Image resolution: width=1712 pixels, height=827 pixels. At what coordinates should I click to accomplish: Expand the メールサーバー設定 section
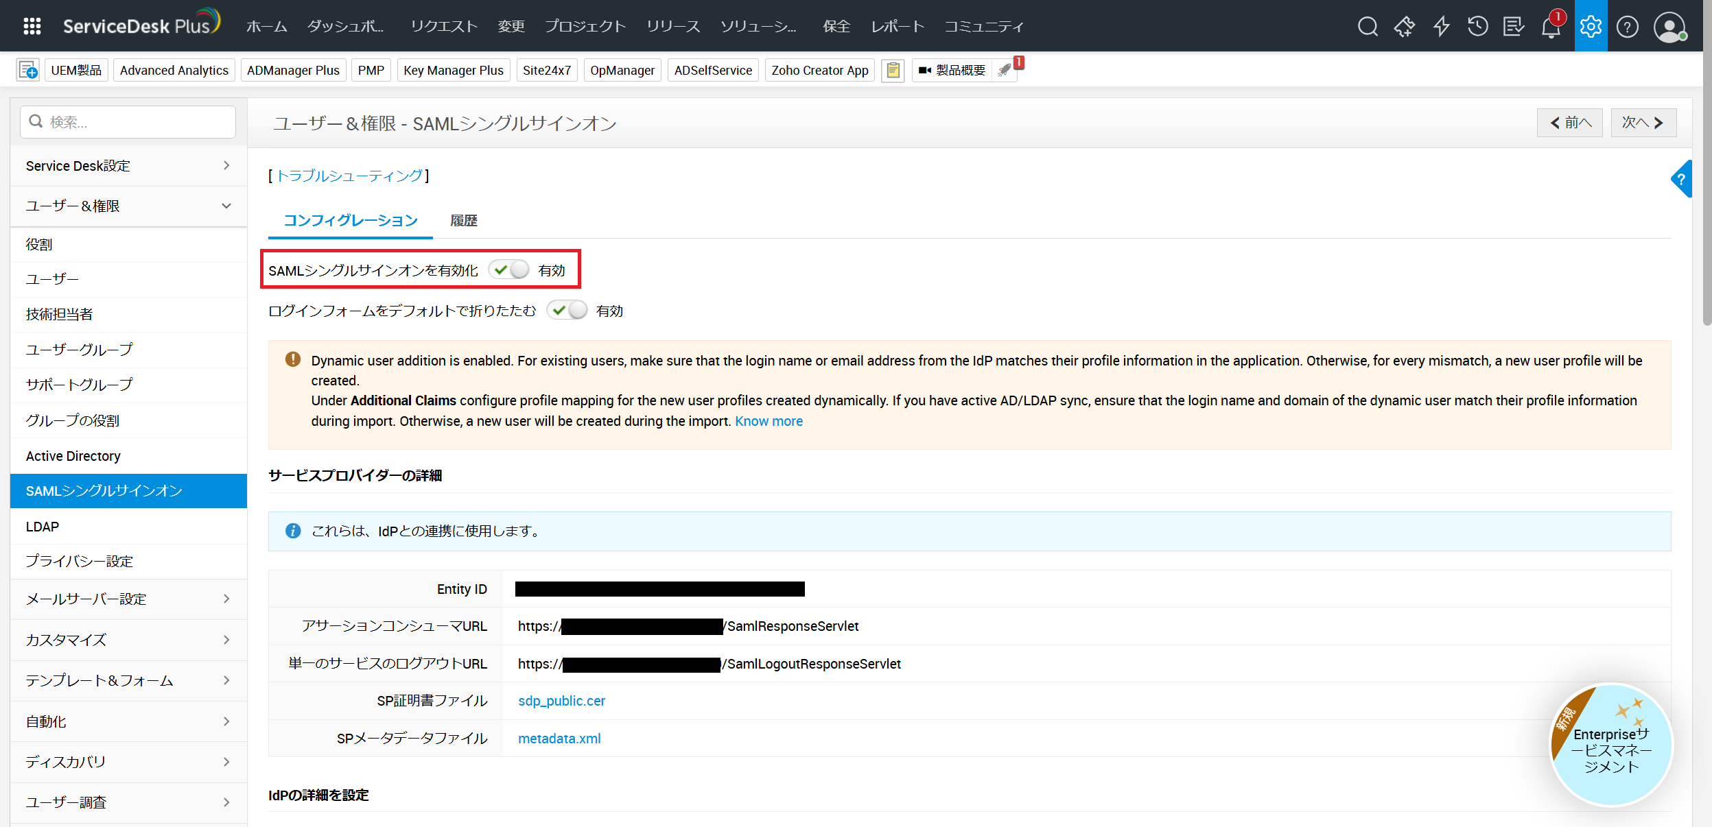[128, 599]
